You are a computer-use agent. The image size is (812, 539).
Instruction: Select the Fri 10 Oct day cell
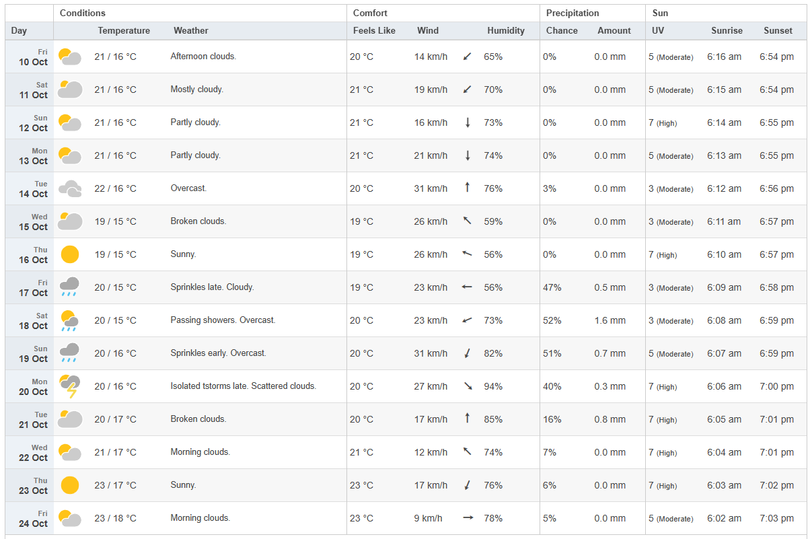pos(30,57)
